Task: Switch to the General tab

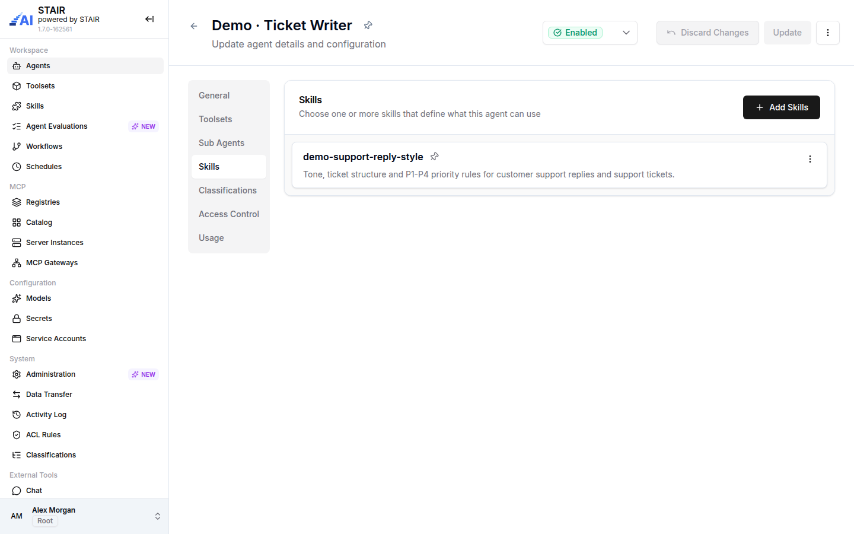Action: (229, 96)
